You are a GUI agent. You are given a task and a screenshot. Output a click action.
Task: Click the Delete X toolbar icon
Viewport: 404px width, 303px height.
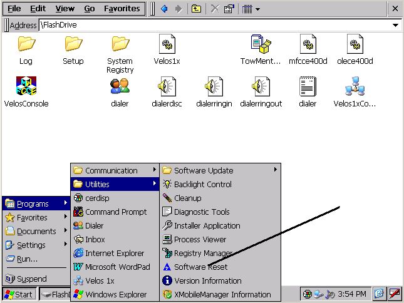215,9
